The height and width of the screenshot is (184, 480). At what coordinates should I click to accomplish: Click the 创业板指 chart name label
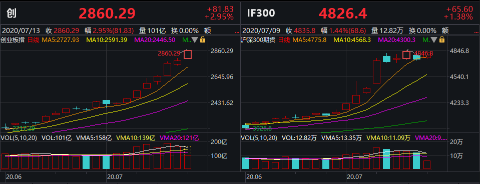pos(13,39)
